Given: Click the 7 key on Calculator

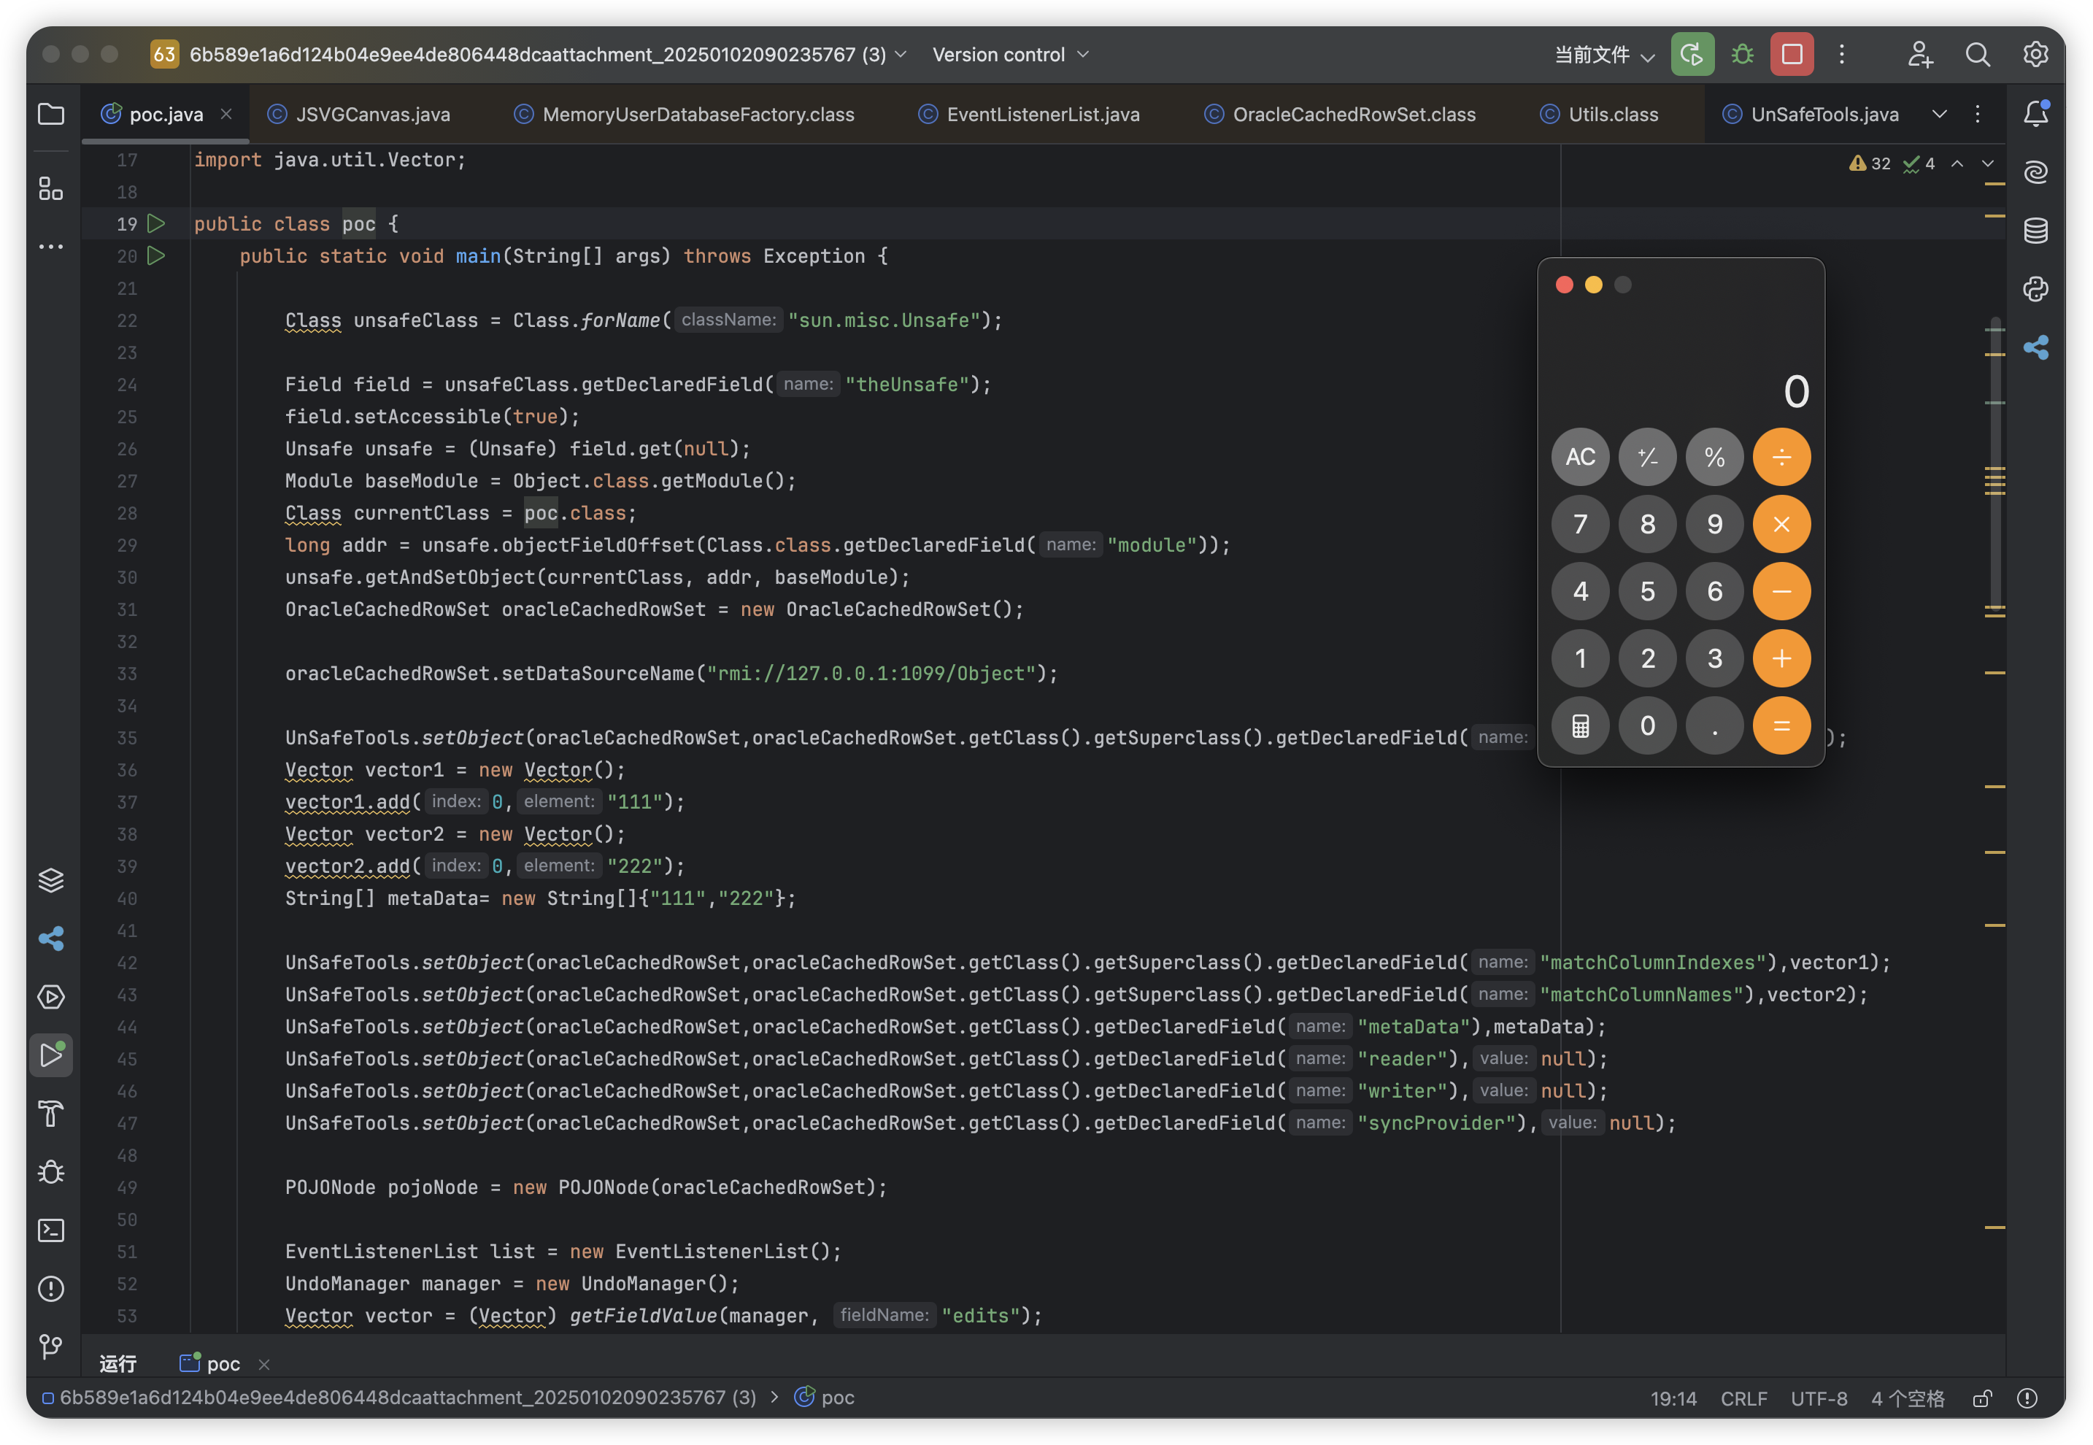Looking at the screenshot, I should (1581, 524).
